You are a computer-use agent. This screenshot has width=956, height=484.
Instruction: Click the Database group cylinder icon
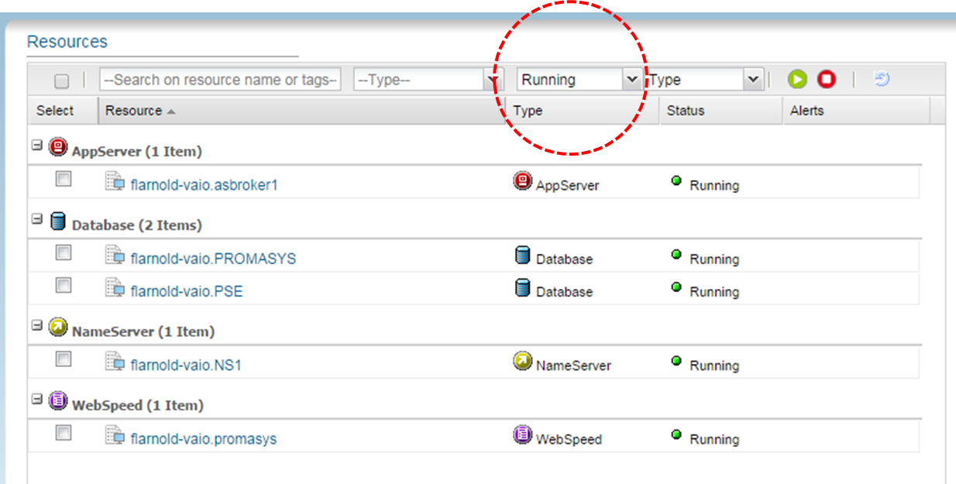(57, 221)
